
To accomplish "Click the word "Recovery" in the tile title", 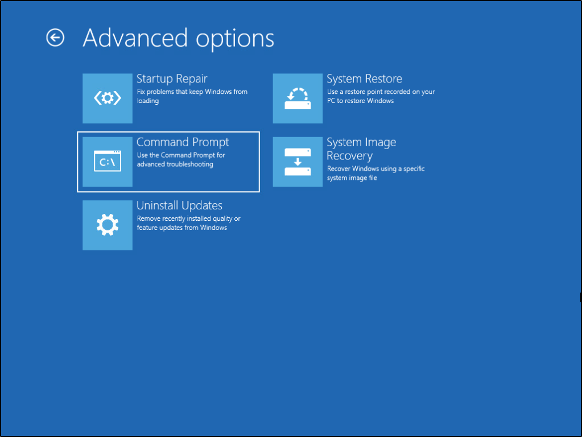I will click(x=349, y=156).
